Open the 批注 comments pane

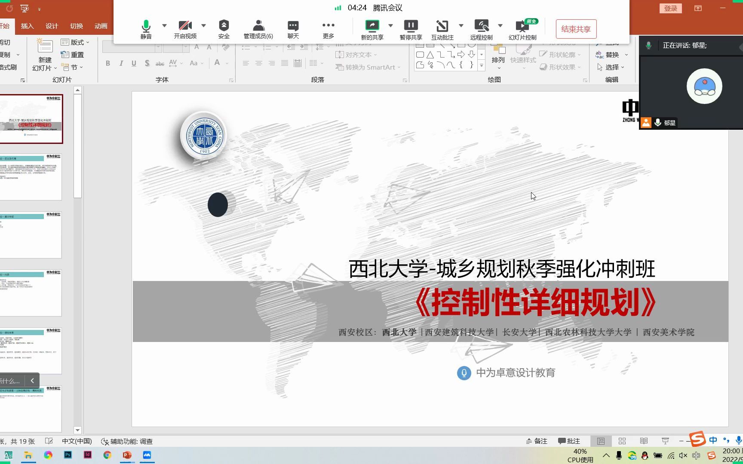(570, 441)
